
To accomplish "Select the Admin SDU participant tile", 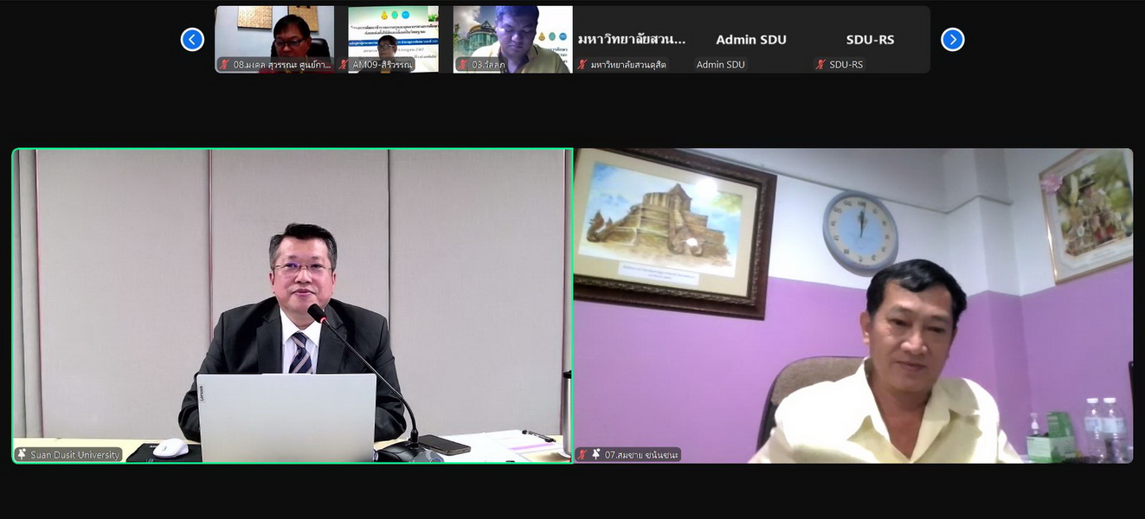I will pos(752,40).
